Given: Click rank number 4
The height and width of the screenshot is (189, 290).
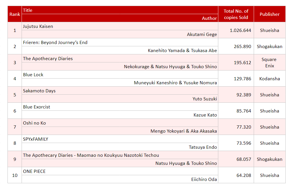Looking at the screenshot, I should [x=15, y=79].
